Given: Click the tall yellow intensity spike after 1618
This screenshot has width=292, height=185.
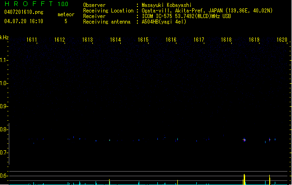Looking at the screenshot, I should pyautogui.click(x=244, y=179).
